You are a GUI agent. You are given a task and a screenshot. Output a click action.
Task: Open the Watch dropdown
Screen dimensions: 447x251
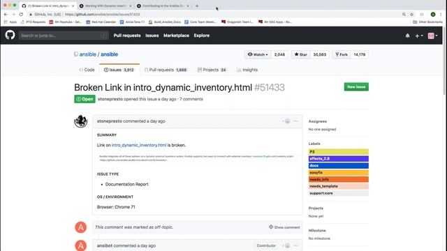[x=258, y=54]
